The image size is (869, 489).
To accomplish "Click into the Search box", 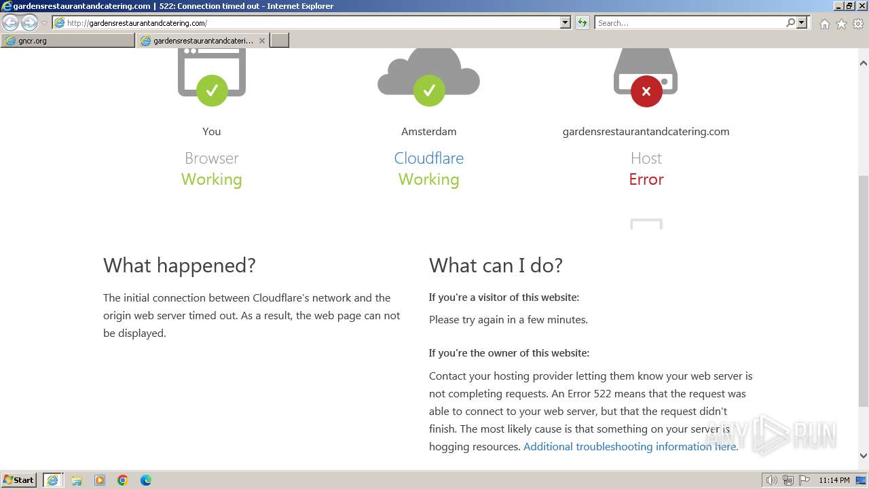I will tap(689, 23).
